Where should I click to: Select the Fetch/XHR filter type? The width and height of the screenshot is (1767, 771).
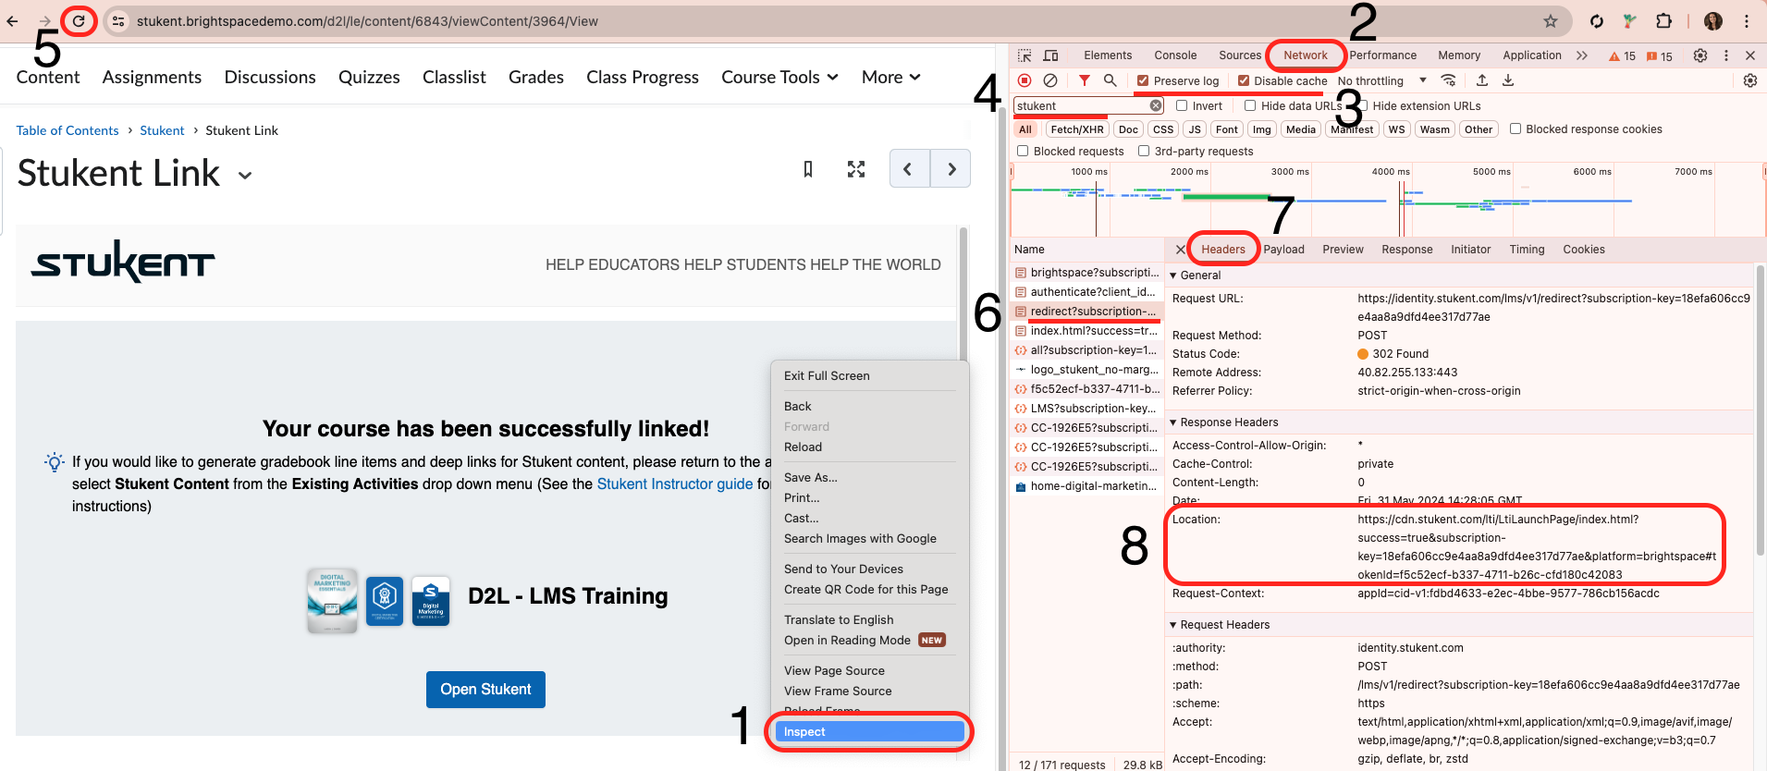1077,129
